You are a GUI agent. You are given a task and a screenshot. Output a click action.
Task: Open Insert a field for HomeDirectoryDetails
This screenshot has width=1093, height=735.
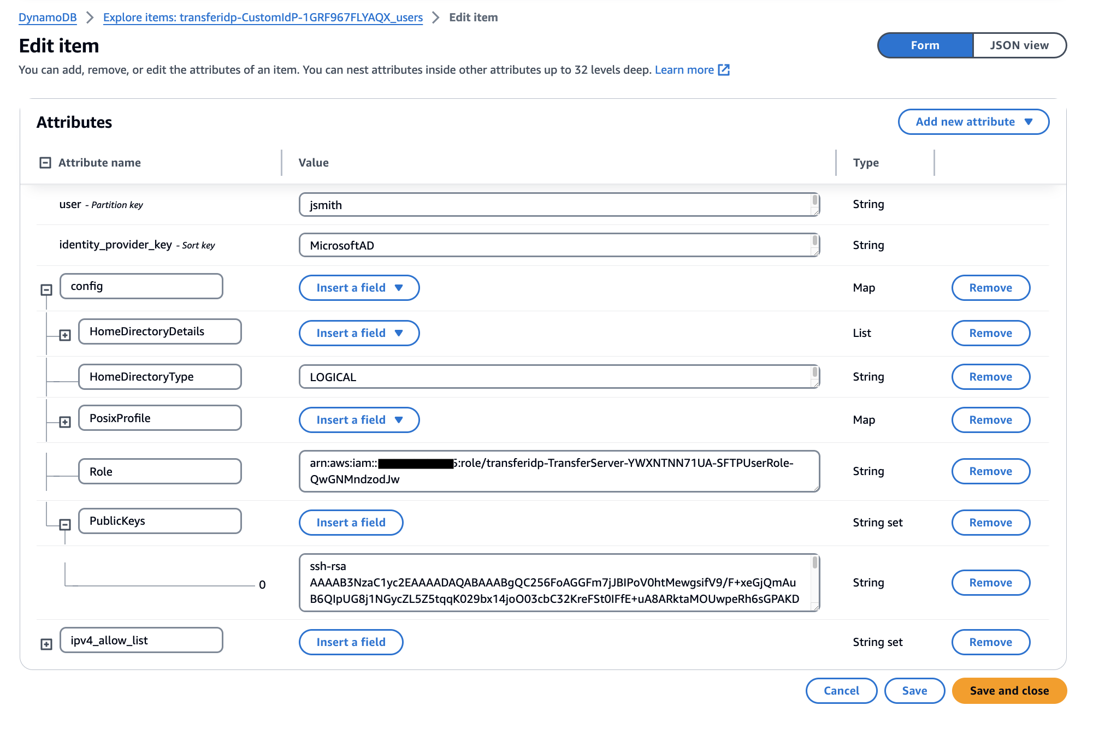[358, 333]
